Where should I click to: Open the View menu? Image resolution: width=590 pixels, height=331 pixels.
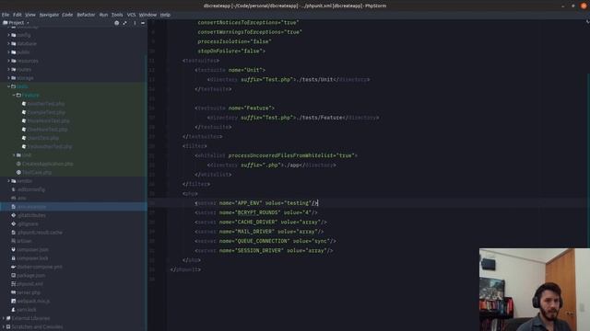coord(30,15)
